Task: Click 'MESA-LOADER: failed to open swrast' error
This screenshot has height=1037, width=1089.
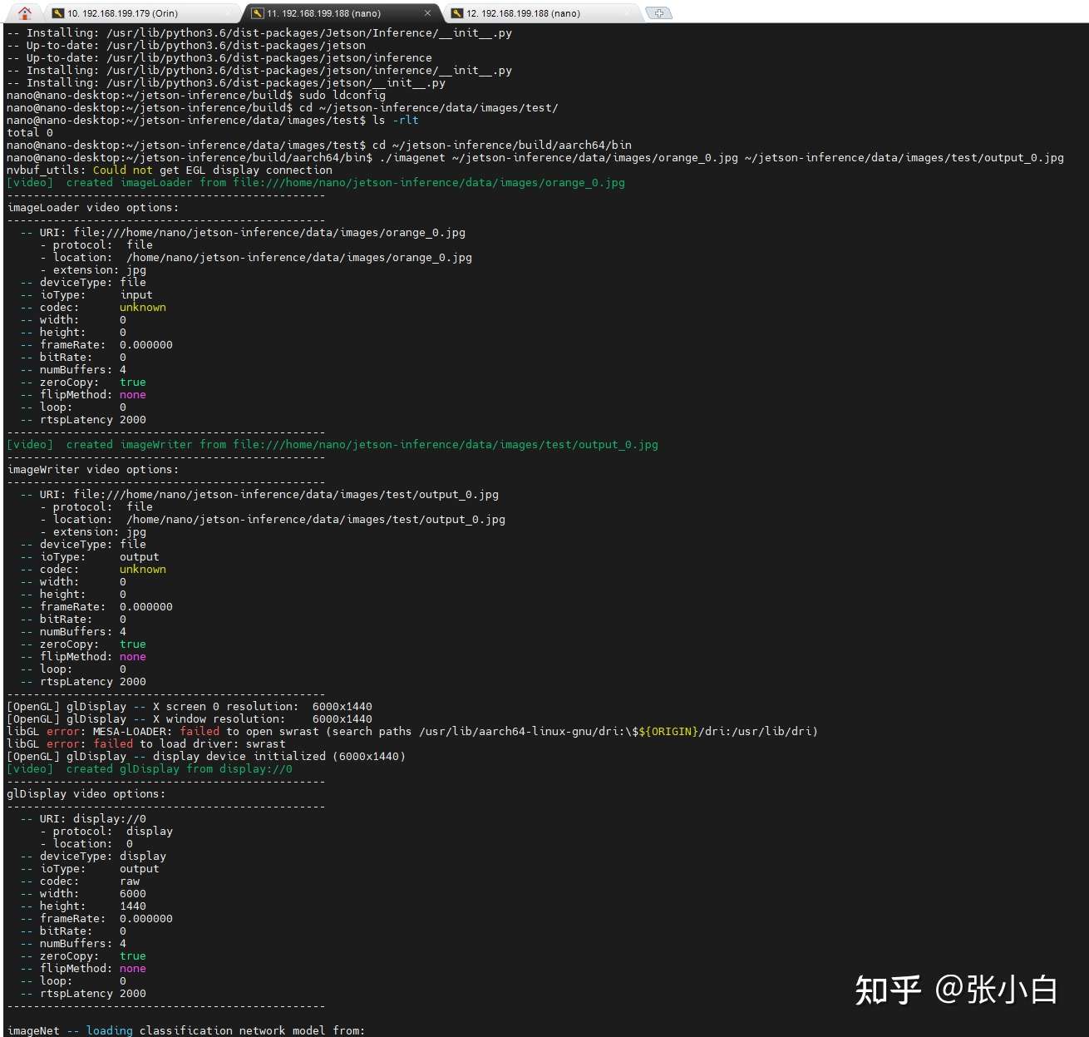Action: point(412,731)
